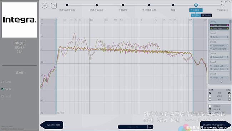Open the 脉冲响应 impulse response tab
Viewport: 232px width, 131px height.
(206, 15)
